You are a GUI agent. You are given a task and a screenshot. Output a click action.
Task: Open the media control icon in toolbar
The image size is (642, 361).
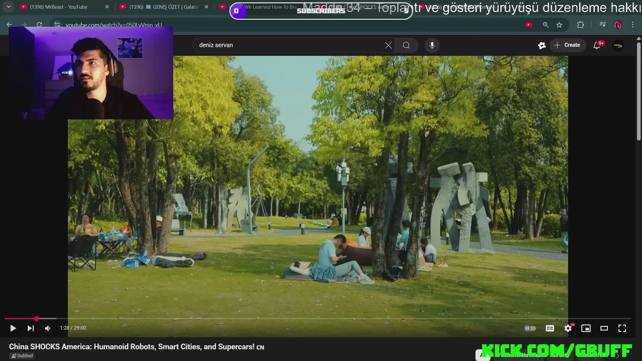[602, 25]
